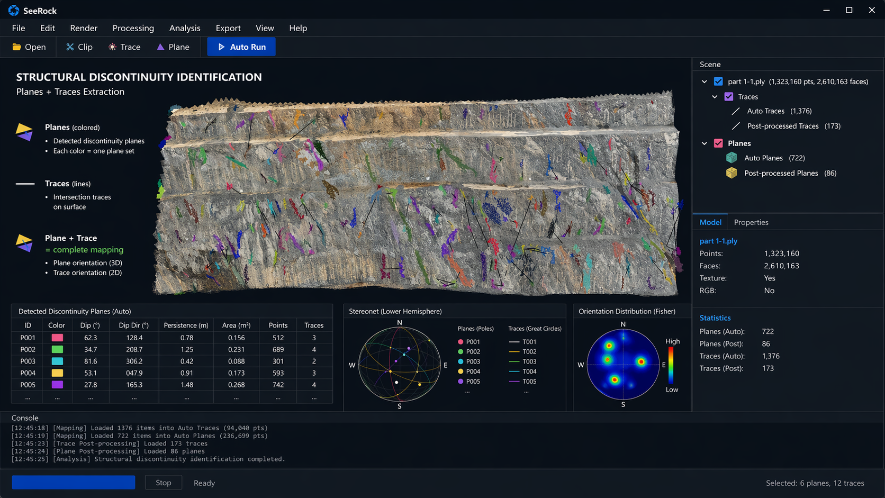Collapse the Planes tree group
This screenshot has width=885, height=498.
click(x=705, y=143)
